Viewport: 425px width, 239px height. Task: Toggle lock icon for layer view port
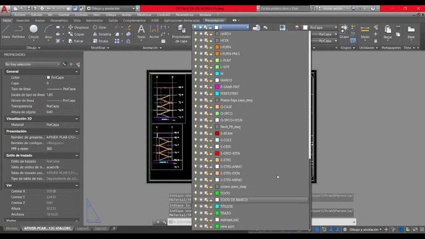(x=211, y=226)
